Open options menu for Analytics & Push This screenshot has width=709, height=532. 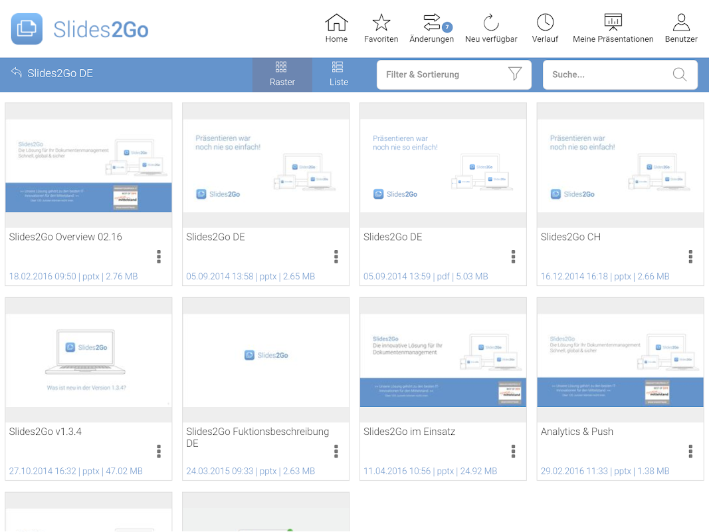(x=690, y=451)
